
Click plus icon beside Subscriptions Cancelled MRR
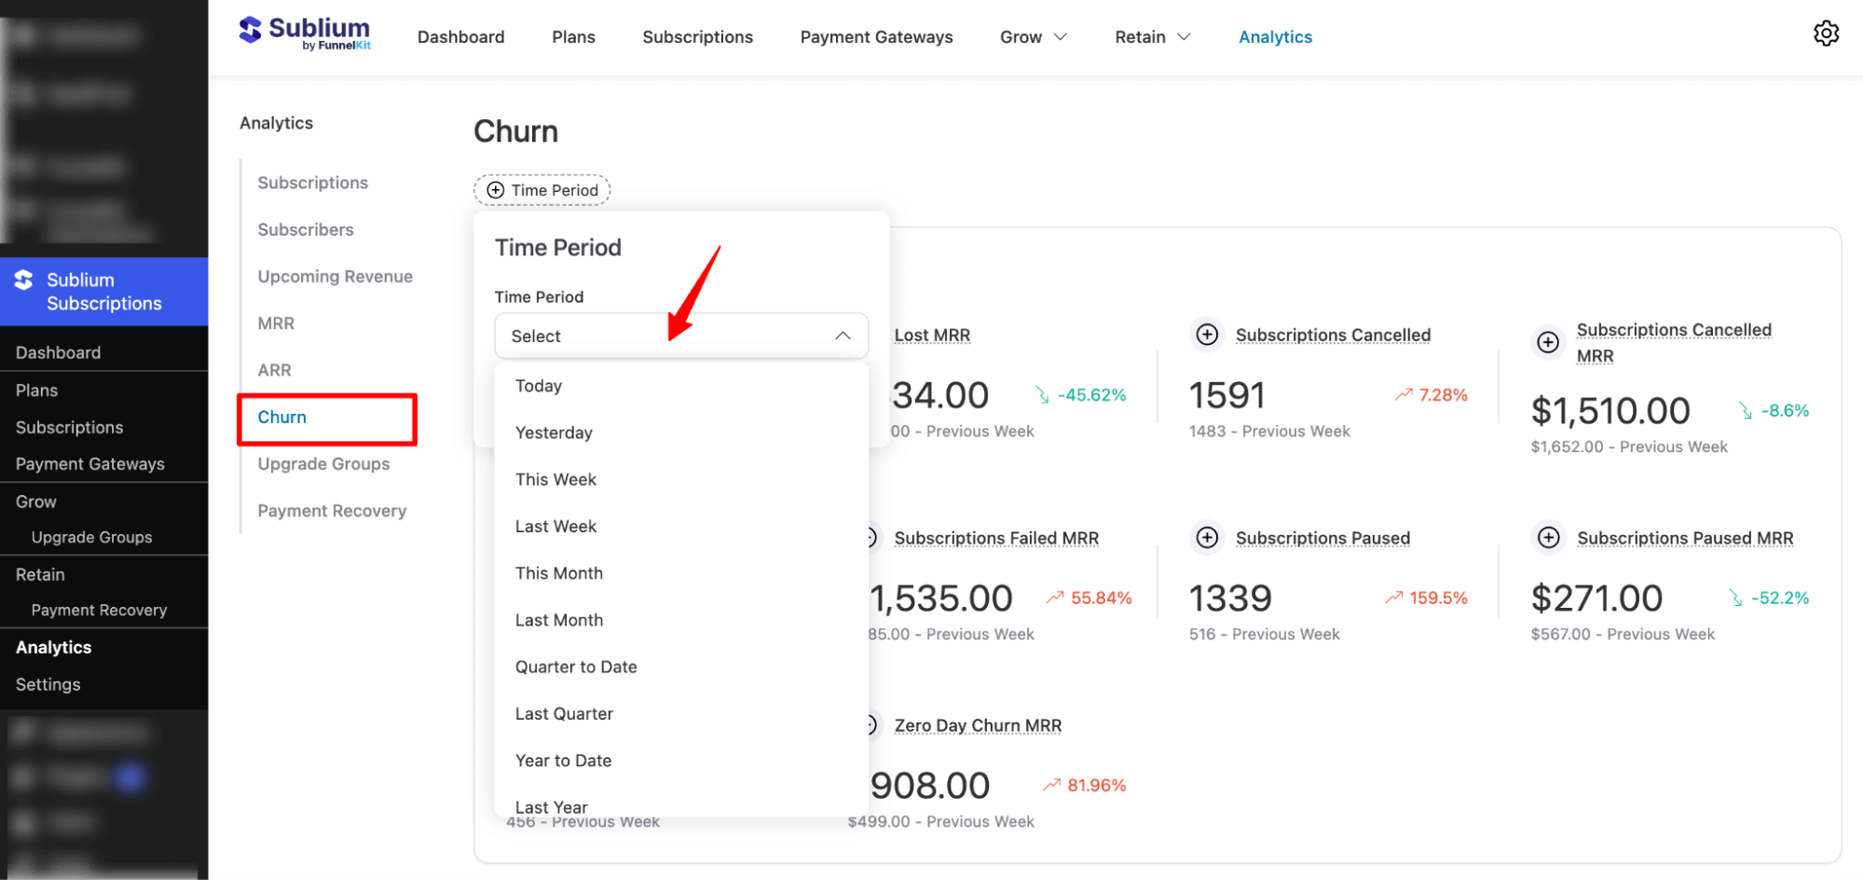pyautogui.click(x=1547, y=342)
